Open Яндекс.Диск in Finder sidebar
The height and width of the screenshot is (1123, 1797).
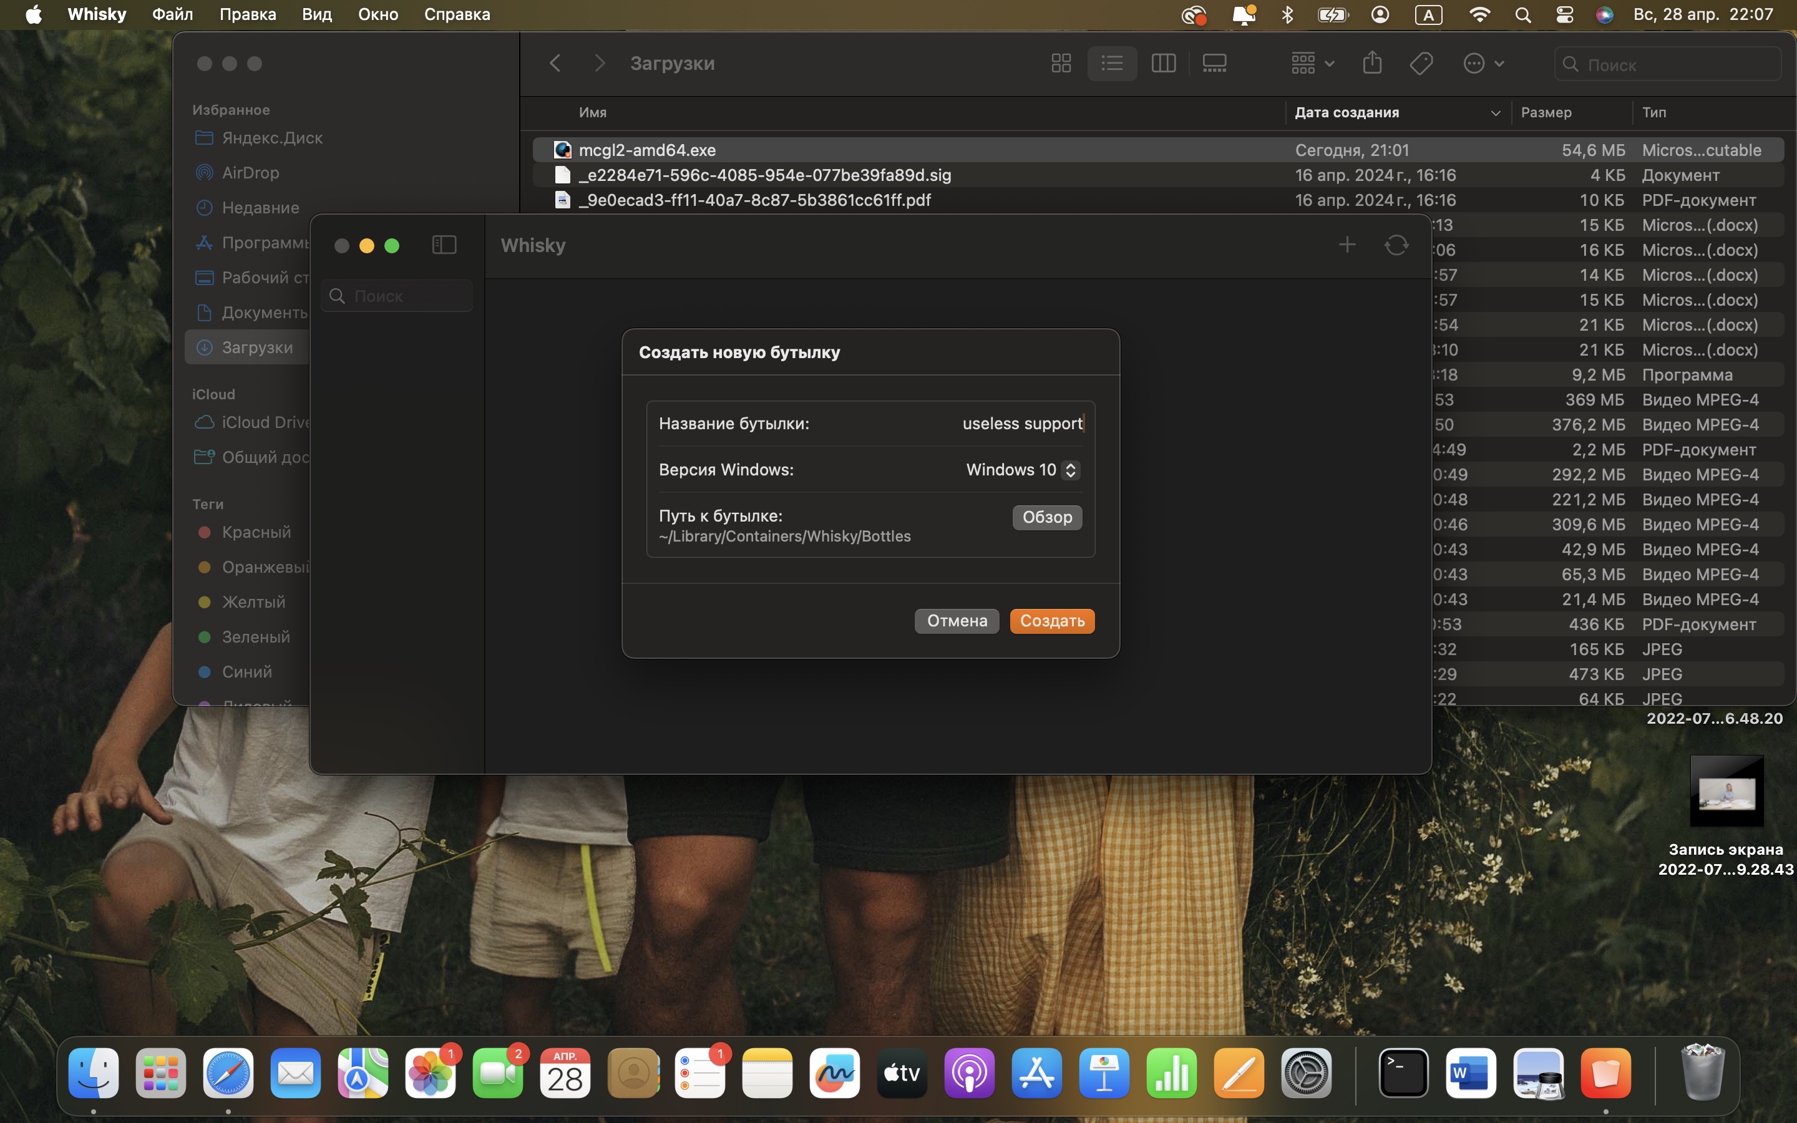pos(258,138)
